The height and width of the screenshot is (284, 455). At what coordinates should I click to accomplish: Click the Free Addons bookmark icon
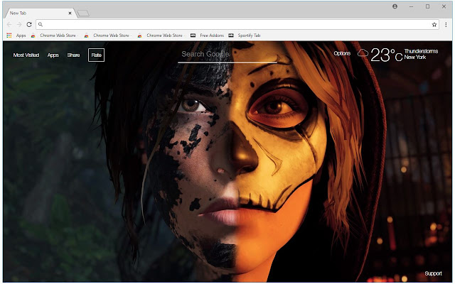coord(193,35)
